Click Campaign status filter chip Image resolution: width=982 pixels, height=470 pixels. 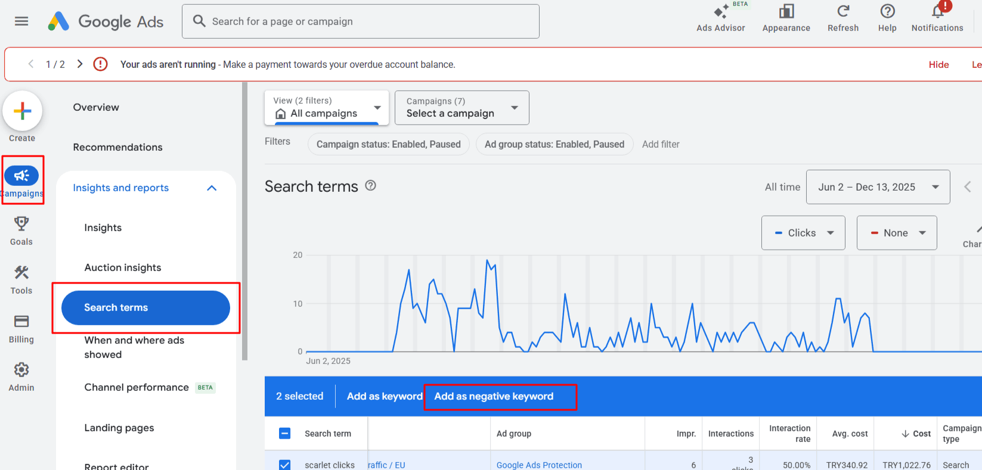tap(389, 144)
